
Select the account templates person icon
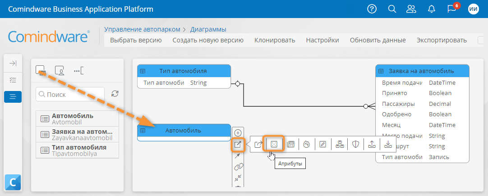(x=60, y=71)
